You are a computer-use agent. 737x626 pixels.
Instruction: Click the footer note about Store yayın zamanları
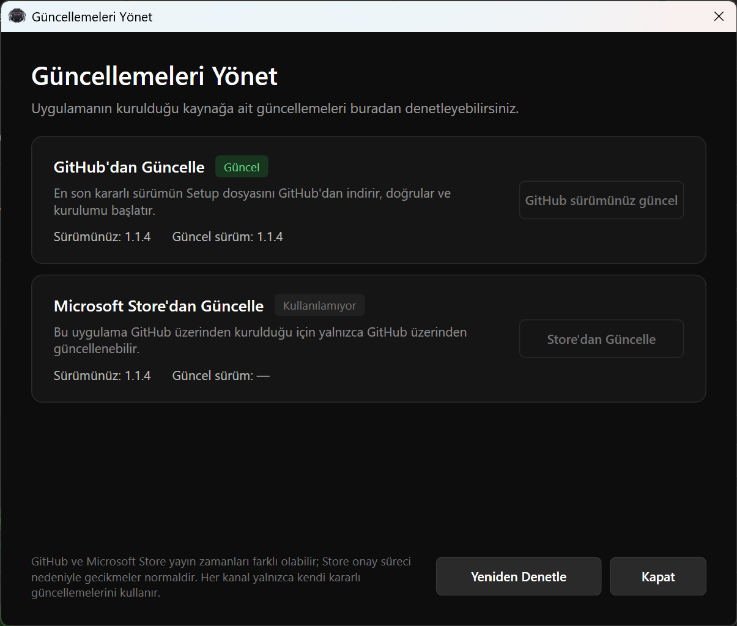pyautogui.click(x=221, y=577)
